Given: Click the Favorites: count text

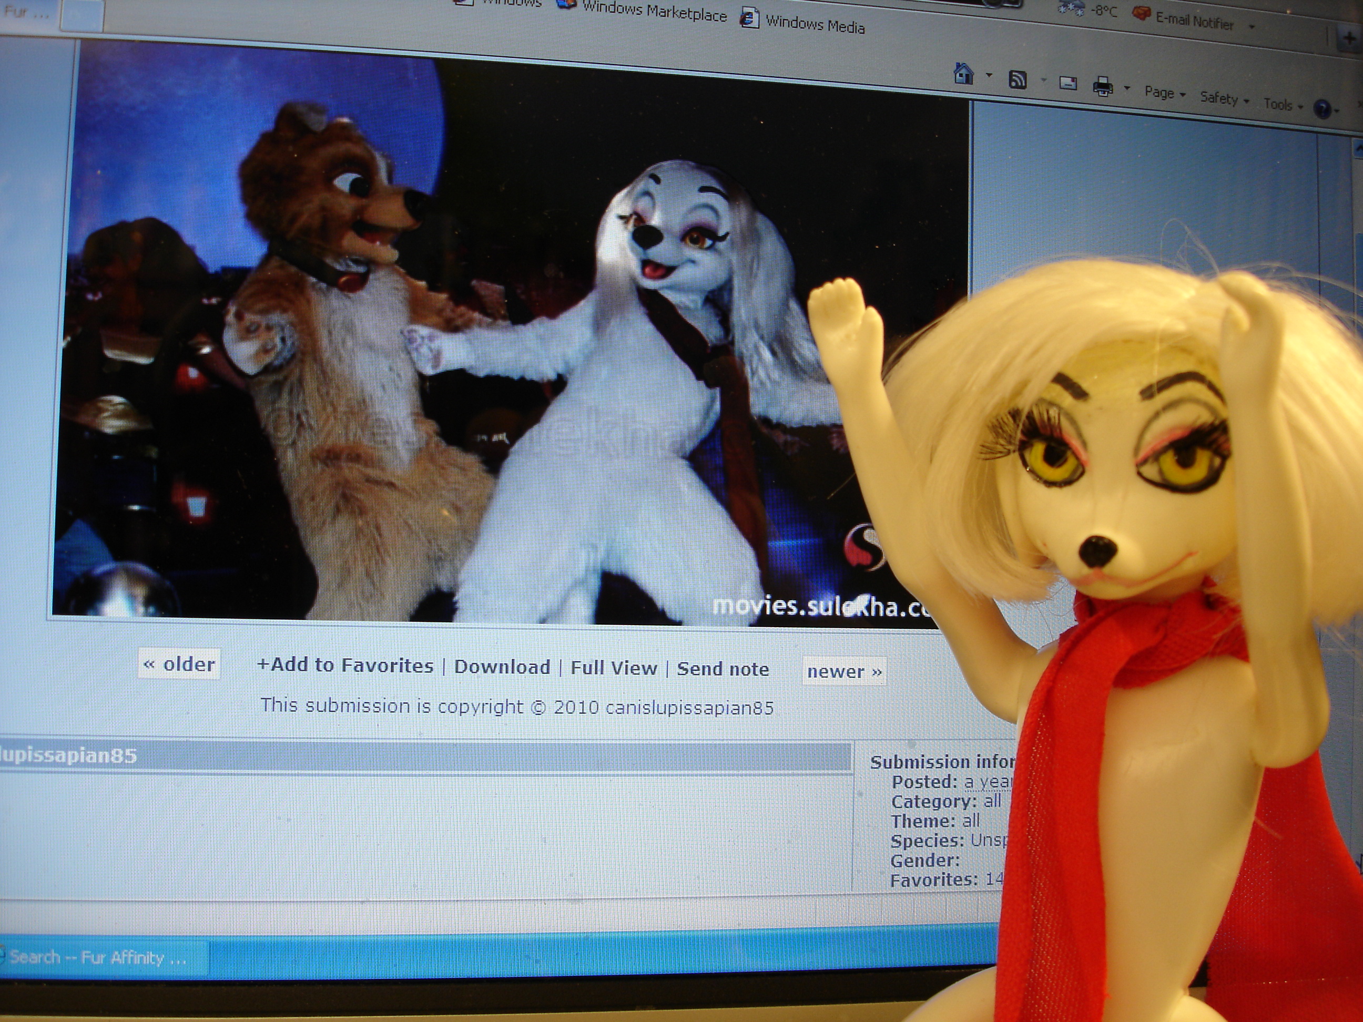Looking at the screenshot, I should 947,880.
